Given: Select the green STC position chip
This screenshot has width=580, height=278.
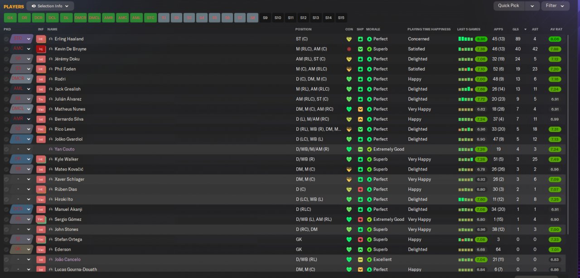Looking at the screenshot, I should pos(150,18).
